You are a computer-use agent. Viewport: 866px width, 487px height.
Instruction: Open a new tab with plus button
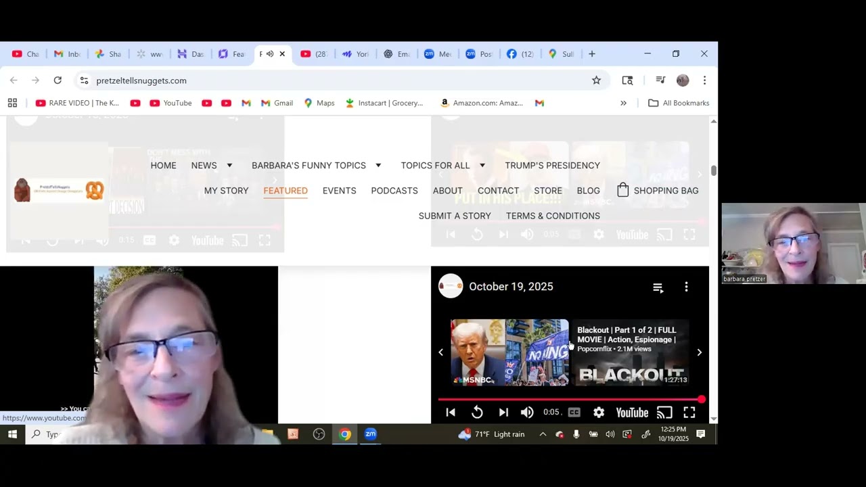592,54
